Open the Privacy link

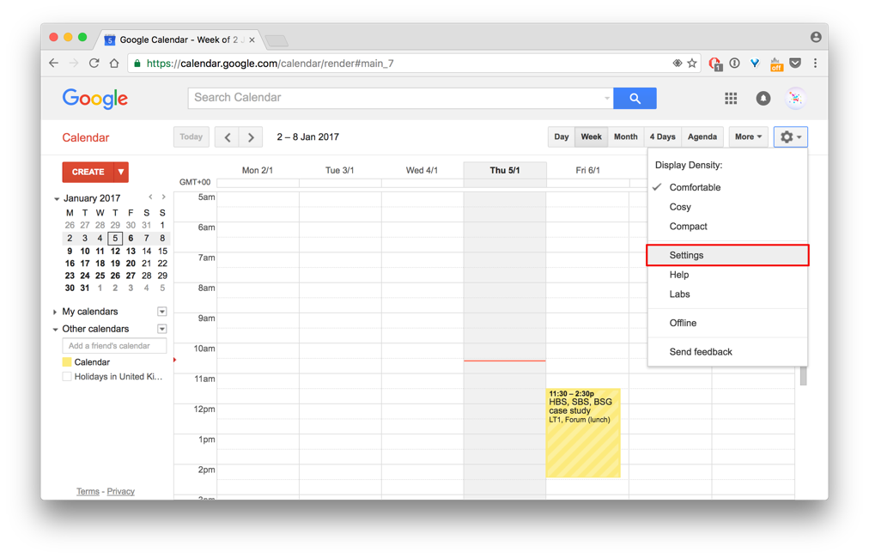(121, 491)
